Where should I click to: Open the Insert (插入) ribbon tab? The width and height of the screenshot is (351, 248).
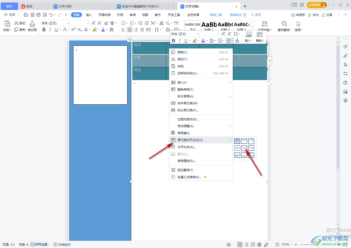(x=89, y=15)
